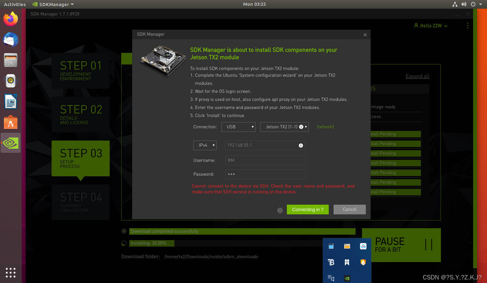Open the clock showing Mon 03:25

254,4
